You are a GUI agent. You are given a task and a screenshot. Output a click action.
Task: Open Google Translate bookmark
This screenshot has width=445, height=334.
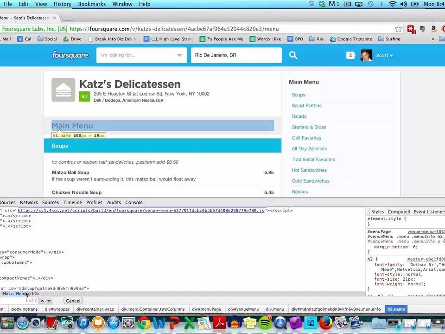(x=351, y=39)
